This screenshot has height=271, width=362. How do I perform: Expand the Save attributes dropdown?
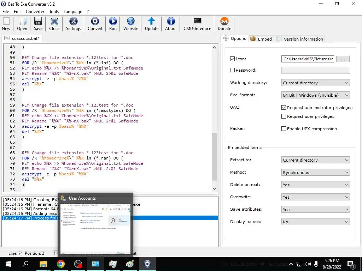pyautogui.click(x=315, y=210)
